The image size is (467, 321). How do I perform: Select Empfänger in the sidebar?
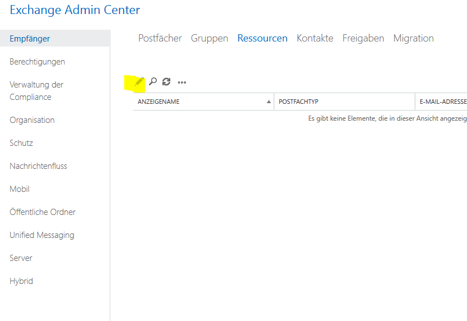pos(55,38)
